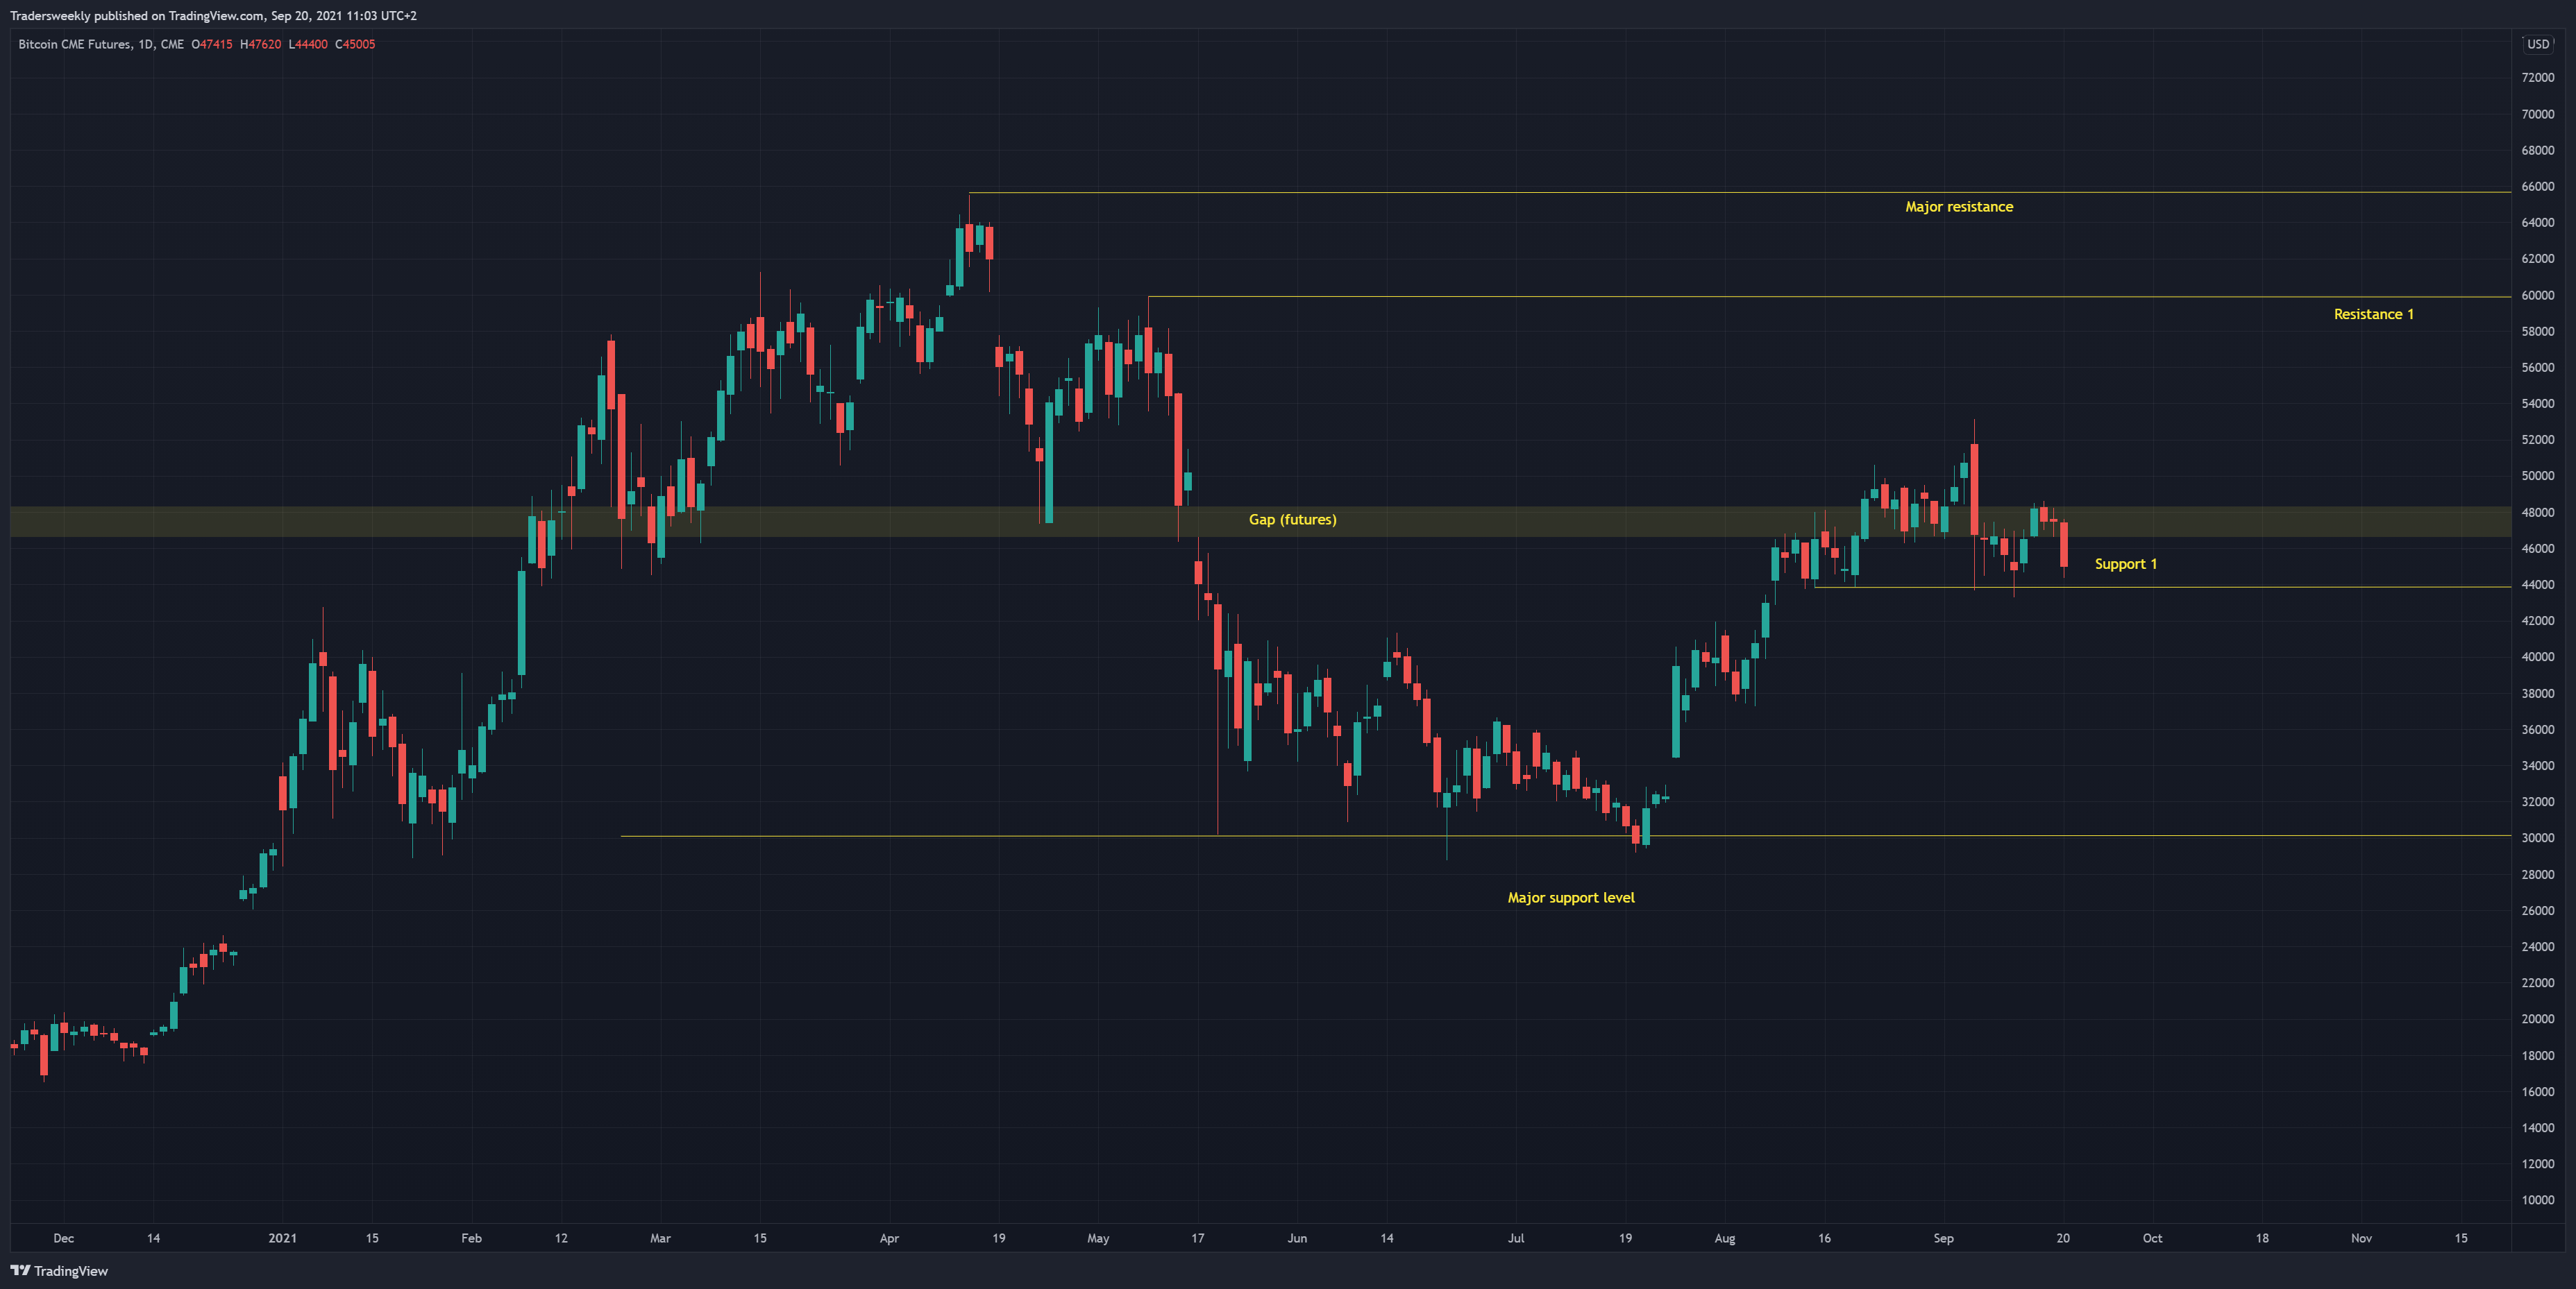Viewport: 2576px width, 1289px height.
Task: Click the Feb label on time axis
Action: coord(471,1239)
